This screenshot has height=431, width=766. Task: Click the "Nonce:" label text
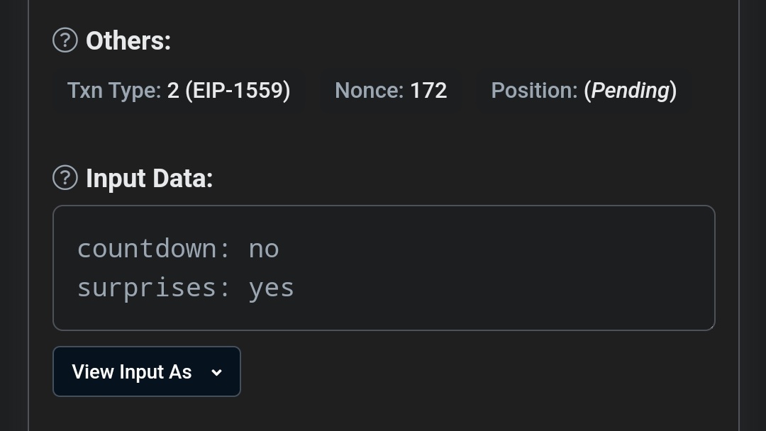(369, 91)
